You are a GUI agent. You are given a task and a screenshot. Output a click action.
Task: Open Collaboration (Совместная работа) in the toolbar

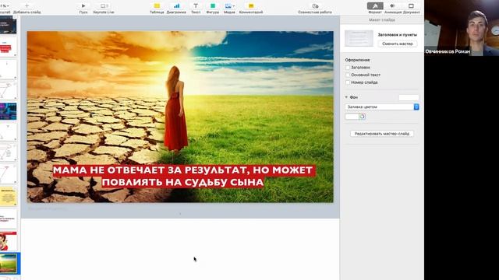315,5
